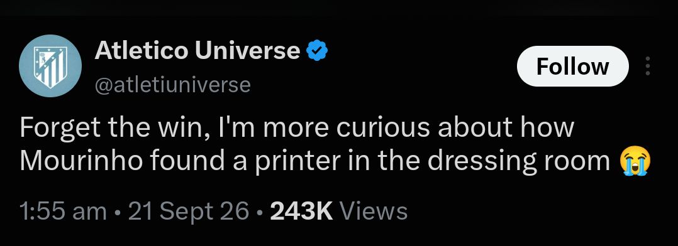Open the three-dot more options menu

647,66
